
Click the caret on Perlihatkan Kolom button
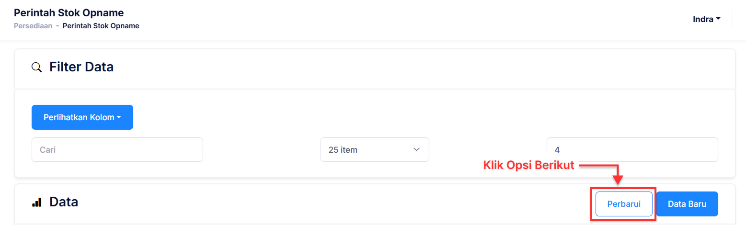click(x=118, y=117)
